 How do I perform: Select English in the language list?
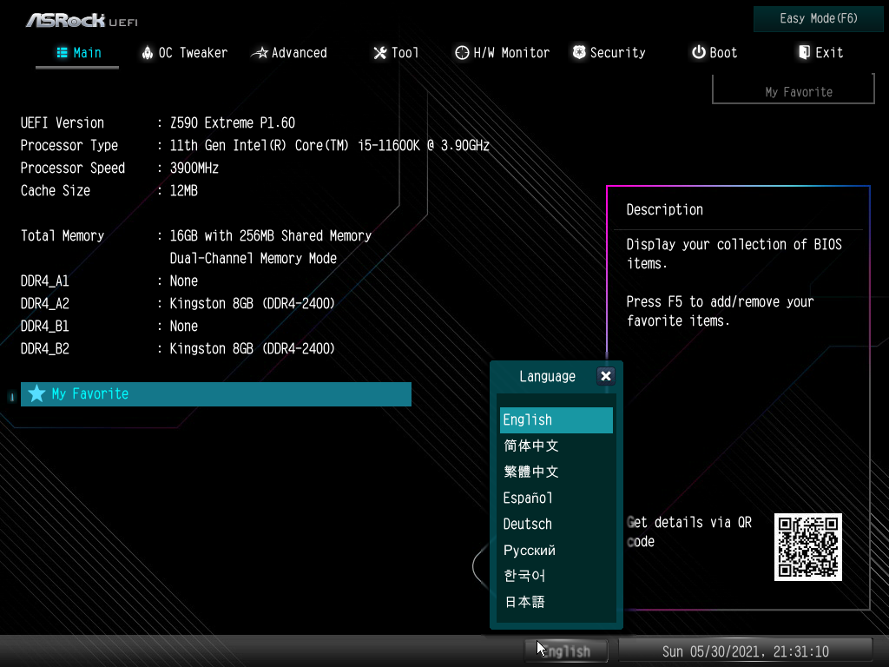pos(556,420)
